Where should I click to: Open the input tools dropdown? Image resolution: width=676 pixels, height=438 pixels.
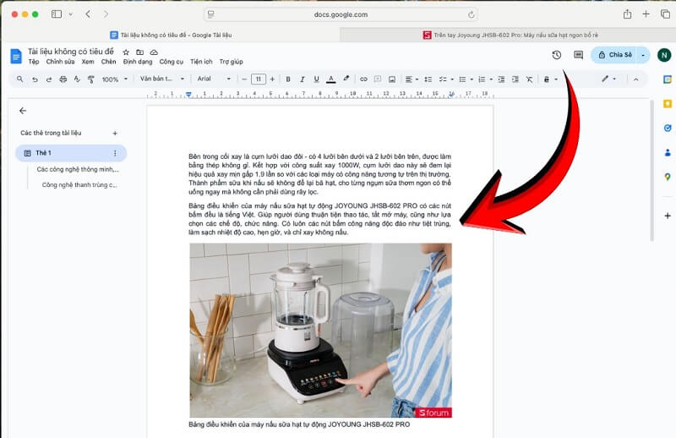click(551, 79)
